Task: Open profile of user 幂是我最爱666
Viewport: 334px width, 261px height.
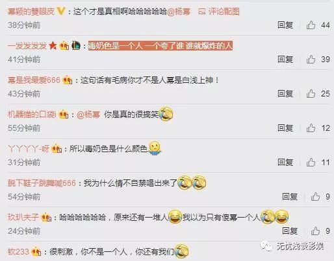Action: coord(34,80)
